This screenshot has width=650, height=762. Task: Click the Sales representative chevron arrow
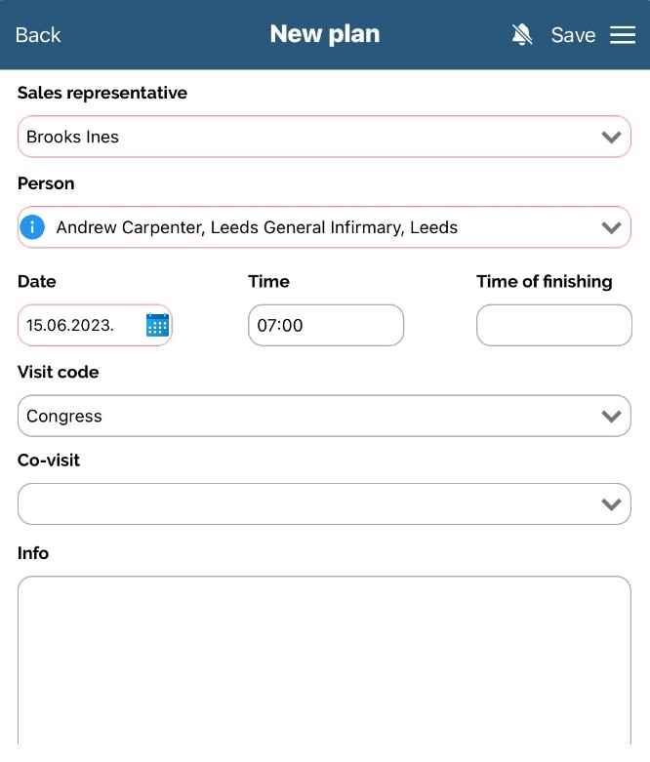(x=612, y=138)
